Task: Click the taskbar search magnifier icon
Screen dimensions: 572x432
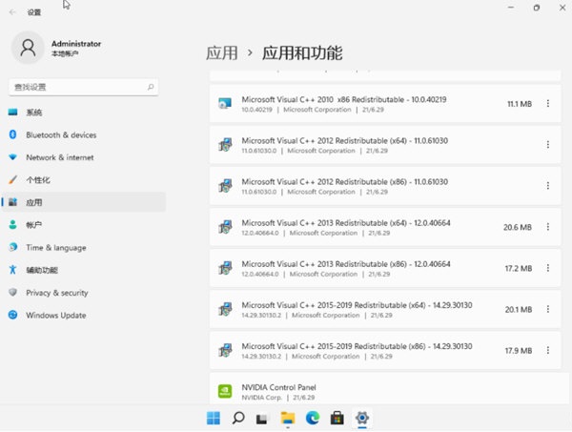Action: point(238,418)
